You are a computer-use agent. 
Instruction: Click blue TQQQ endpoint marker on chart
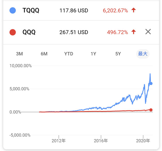tap(151, 83)
